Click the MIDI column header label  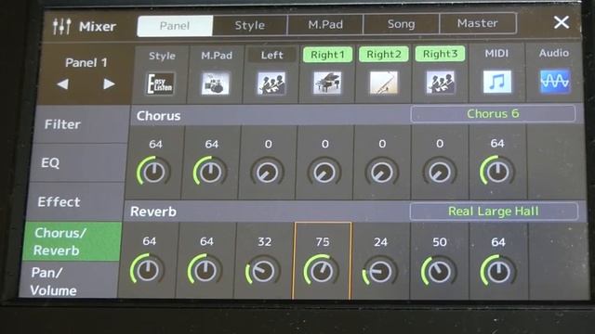(x=496, y=54)
